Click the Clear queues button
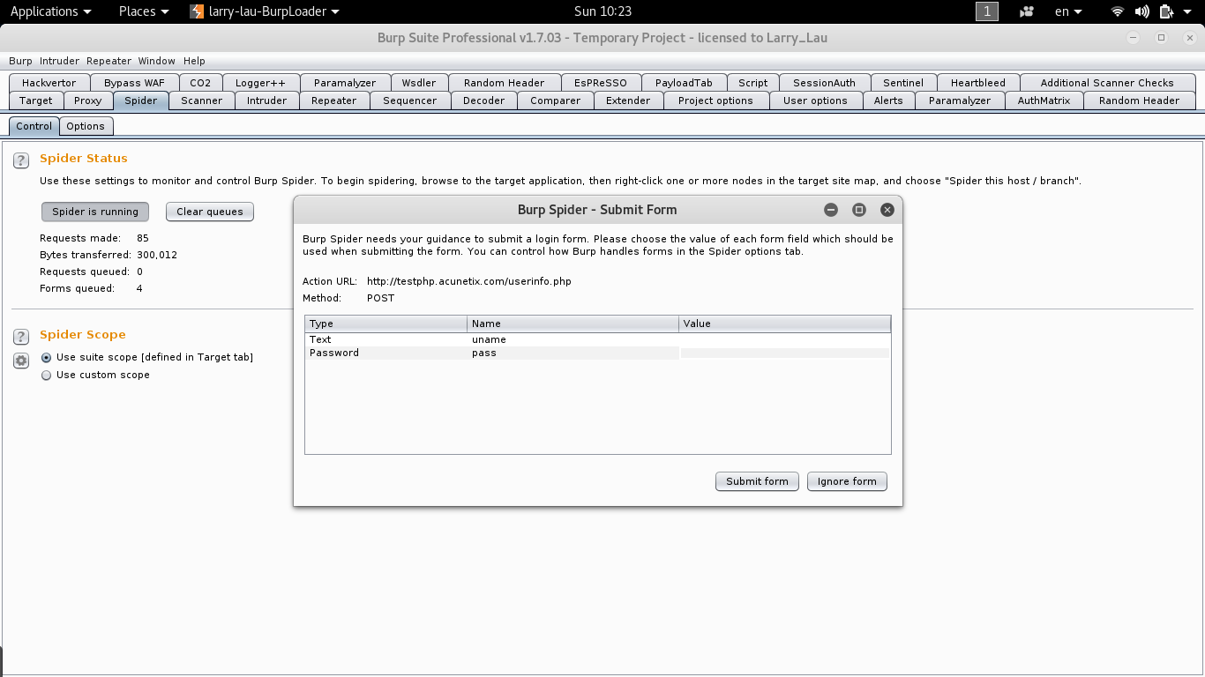Viewport: 1205px width, 677px height. pyautogui.click(x=210, y=212)
